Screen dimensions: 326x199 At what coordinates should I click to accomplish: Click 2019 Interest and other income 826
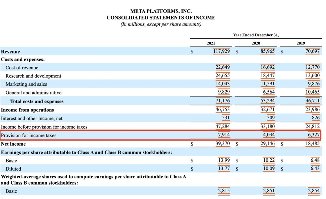click(x=316, y=118)
